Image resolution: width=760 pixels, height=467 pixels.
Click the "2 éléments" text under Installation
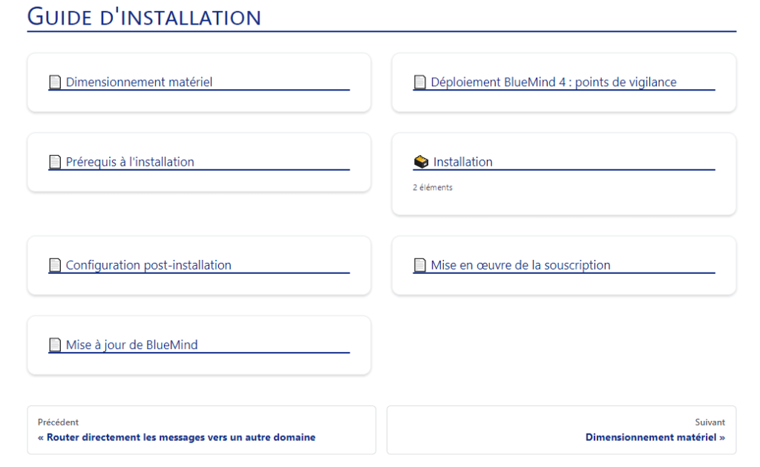point(433,188)
